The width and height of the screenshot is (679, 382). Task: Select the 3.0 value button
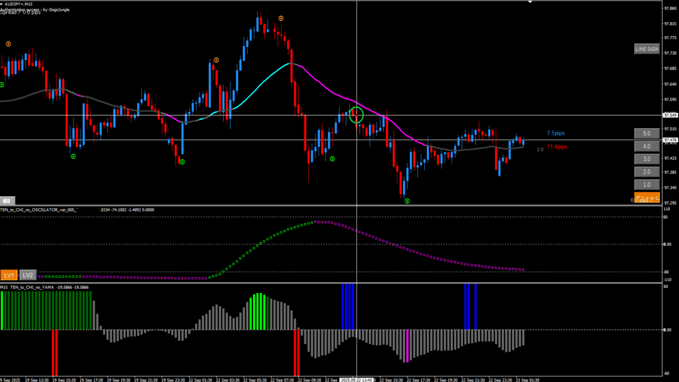(x=646, y=159)
